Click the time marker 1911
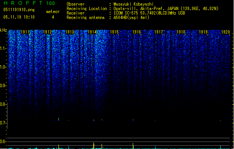The height and width of the screenshot is (149, 234). click(x=25, y=32)
